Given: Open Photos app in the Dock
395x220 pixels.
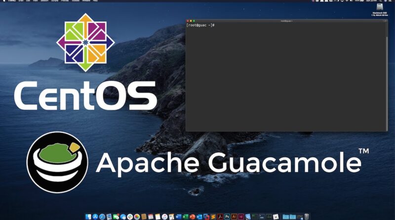Looking at the screenshot, I should click(137, 217).
